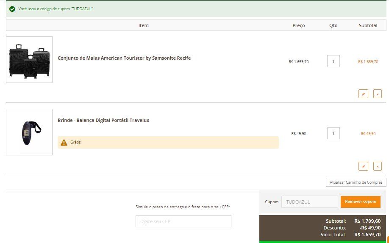389x243 pixels.
Task: Click the cart Subtotal value R$ 1.709,60
Action: [367, 221]
